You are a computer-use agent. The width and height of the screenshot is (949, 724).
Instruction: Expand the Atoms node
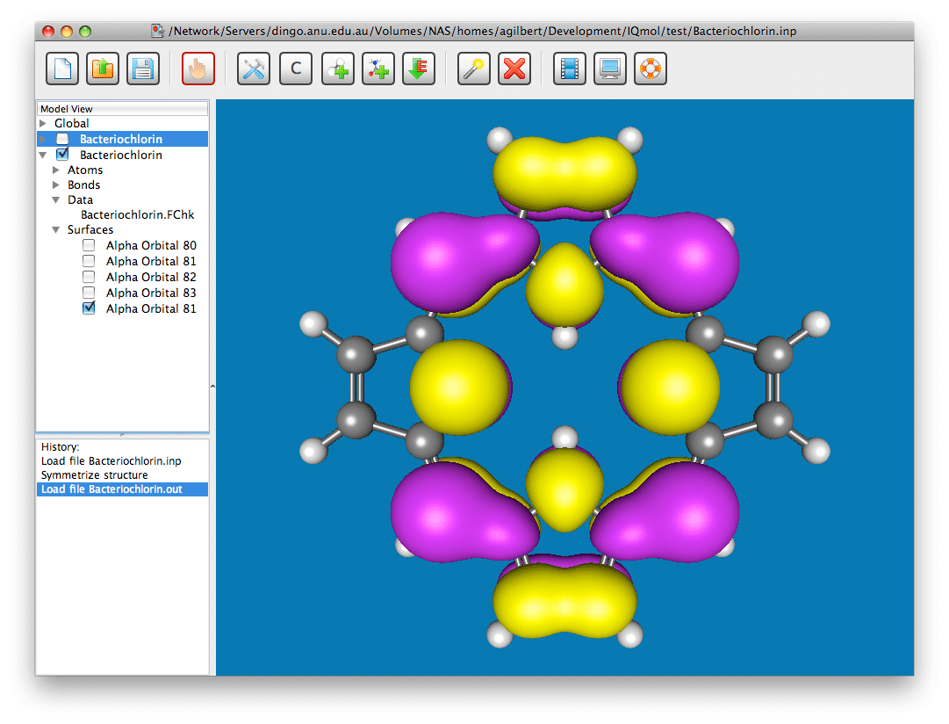(56, 170)
